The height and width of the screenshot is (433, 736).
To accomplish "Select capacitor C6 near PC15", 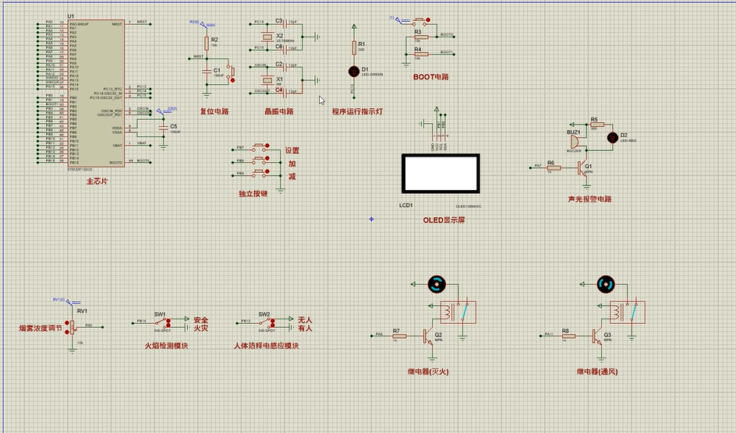I will pyautogui.click(x=285, y=48).
